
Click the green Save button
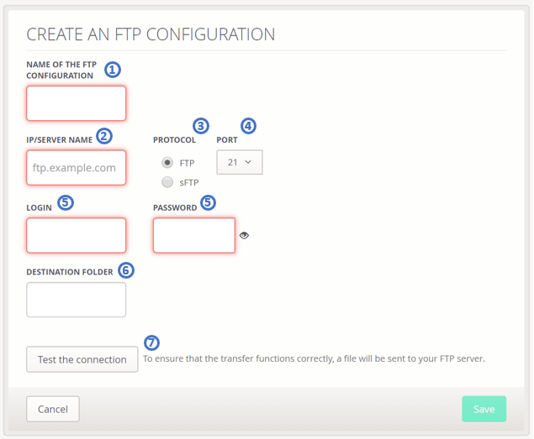484,409
